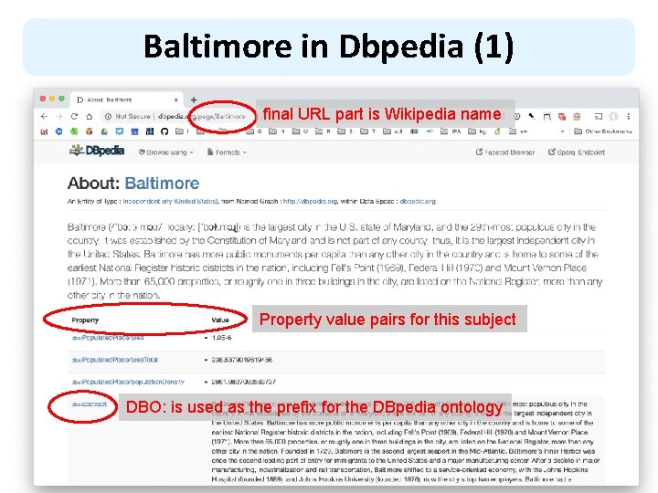The image size is (658, 493).
Task: Click the population density value 2961.98…
Action: (243, 382)
